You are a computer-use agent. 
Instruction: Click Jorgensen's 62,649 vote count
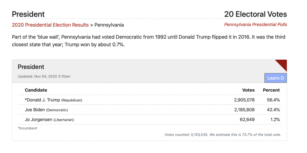(247, 119)
